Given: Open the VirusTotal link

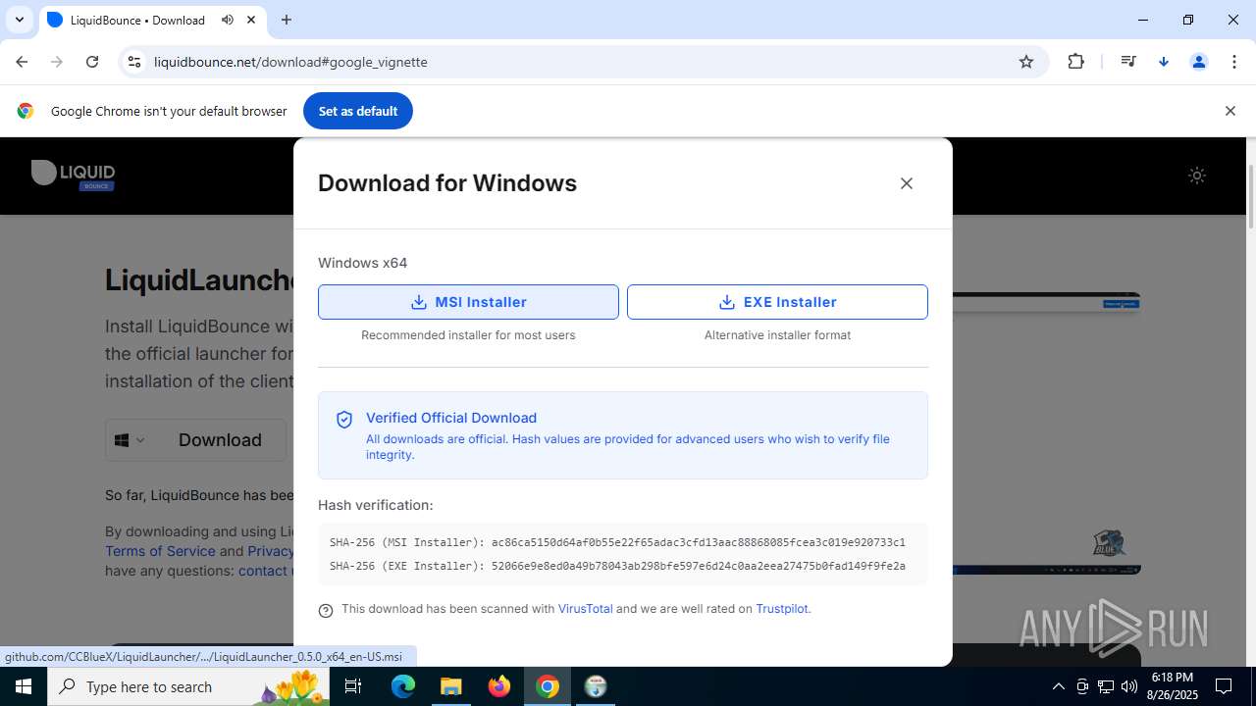Looking at the screenshot, I should 585,609.
